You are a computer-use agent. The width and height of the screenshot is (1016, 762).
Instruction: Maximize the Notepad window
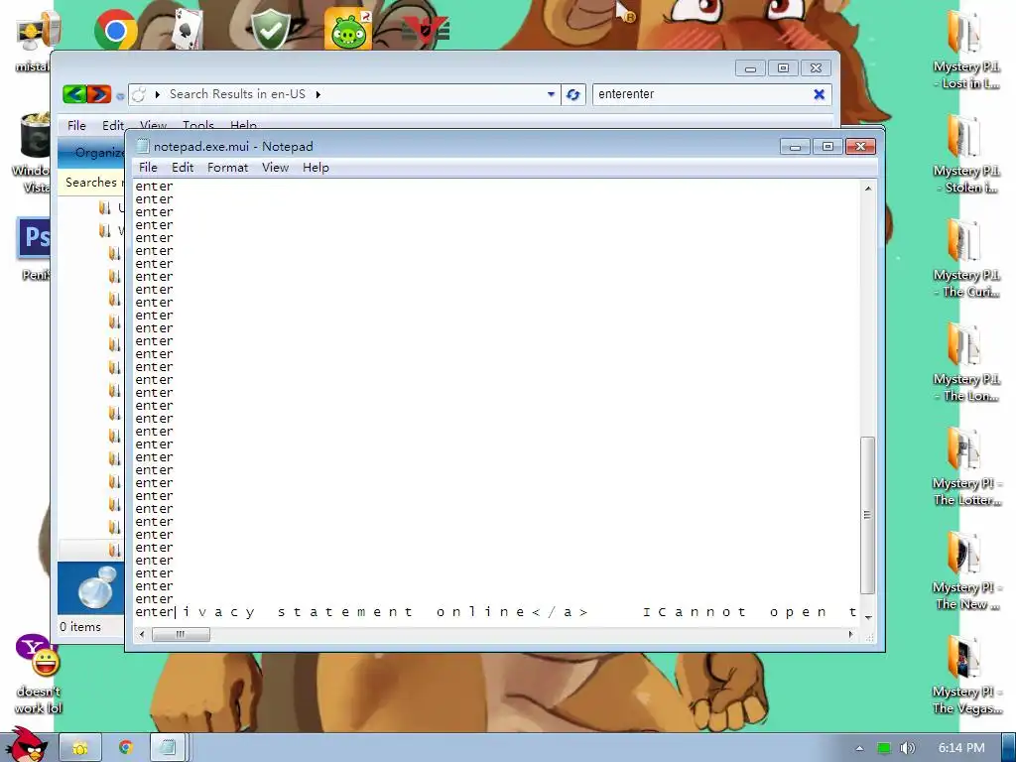(827, 147)
